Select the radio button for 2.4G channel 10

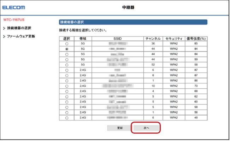(x=67, y=86)
